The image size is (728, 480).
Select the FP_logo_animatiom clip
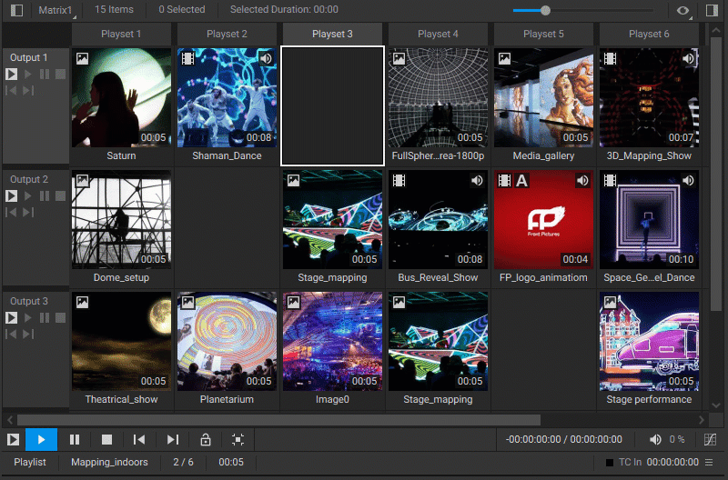[543, 219]
